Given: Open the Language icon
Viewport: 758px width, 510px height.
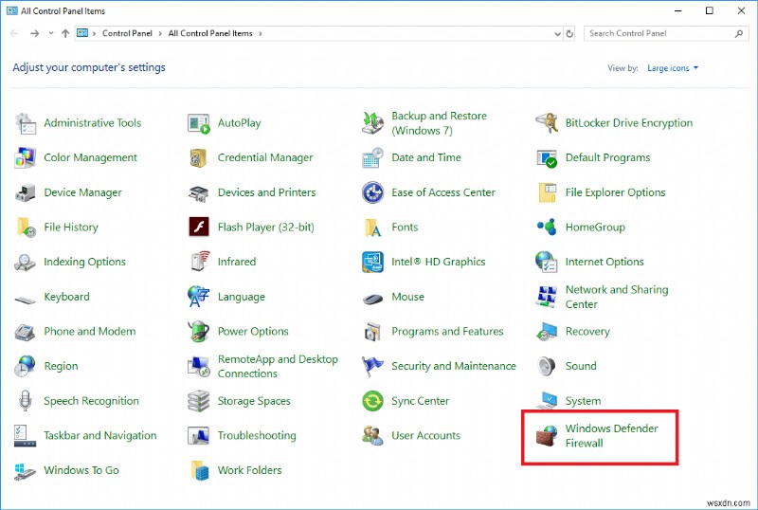Looking at the screenshot, I should click(199, 297).
